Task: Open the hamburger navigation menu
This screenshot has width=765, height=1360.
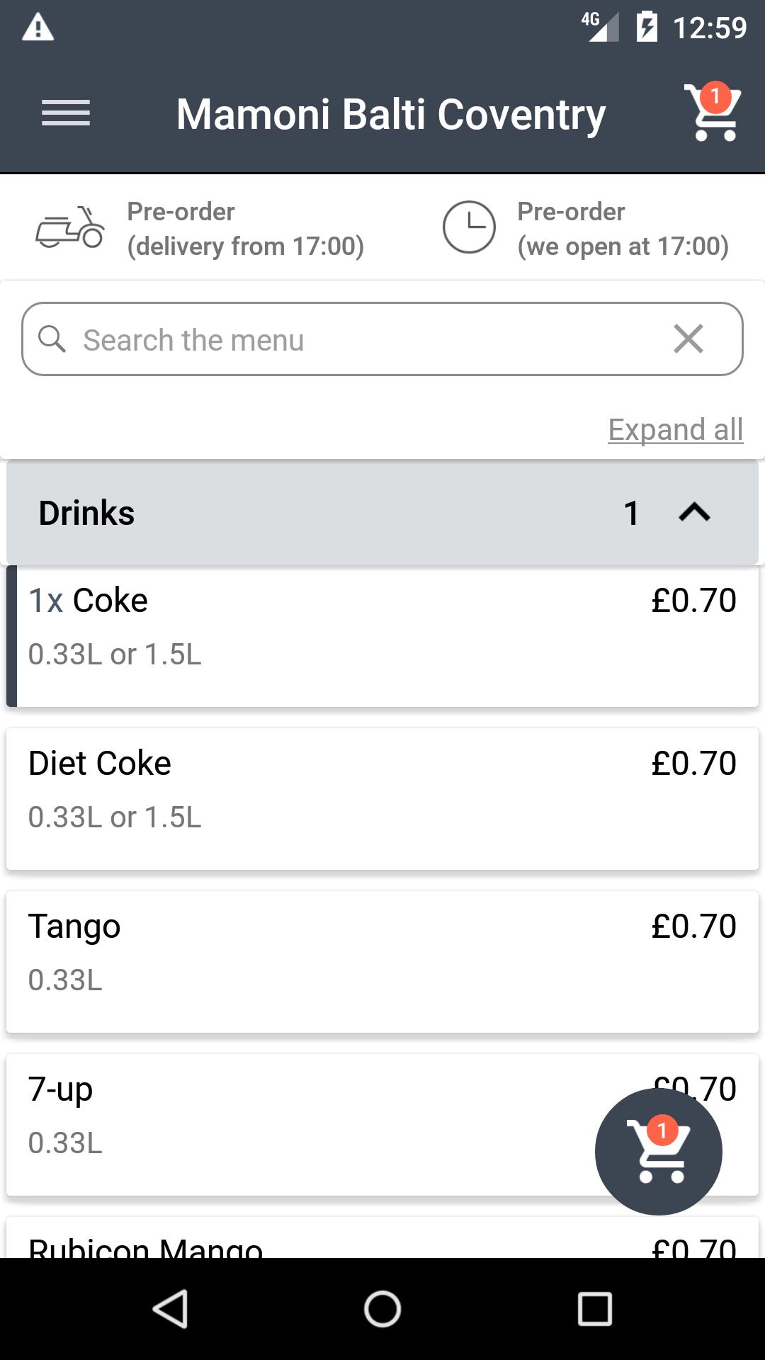Action: 66,113
